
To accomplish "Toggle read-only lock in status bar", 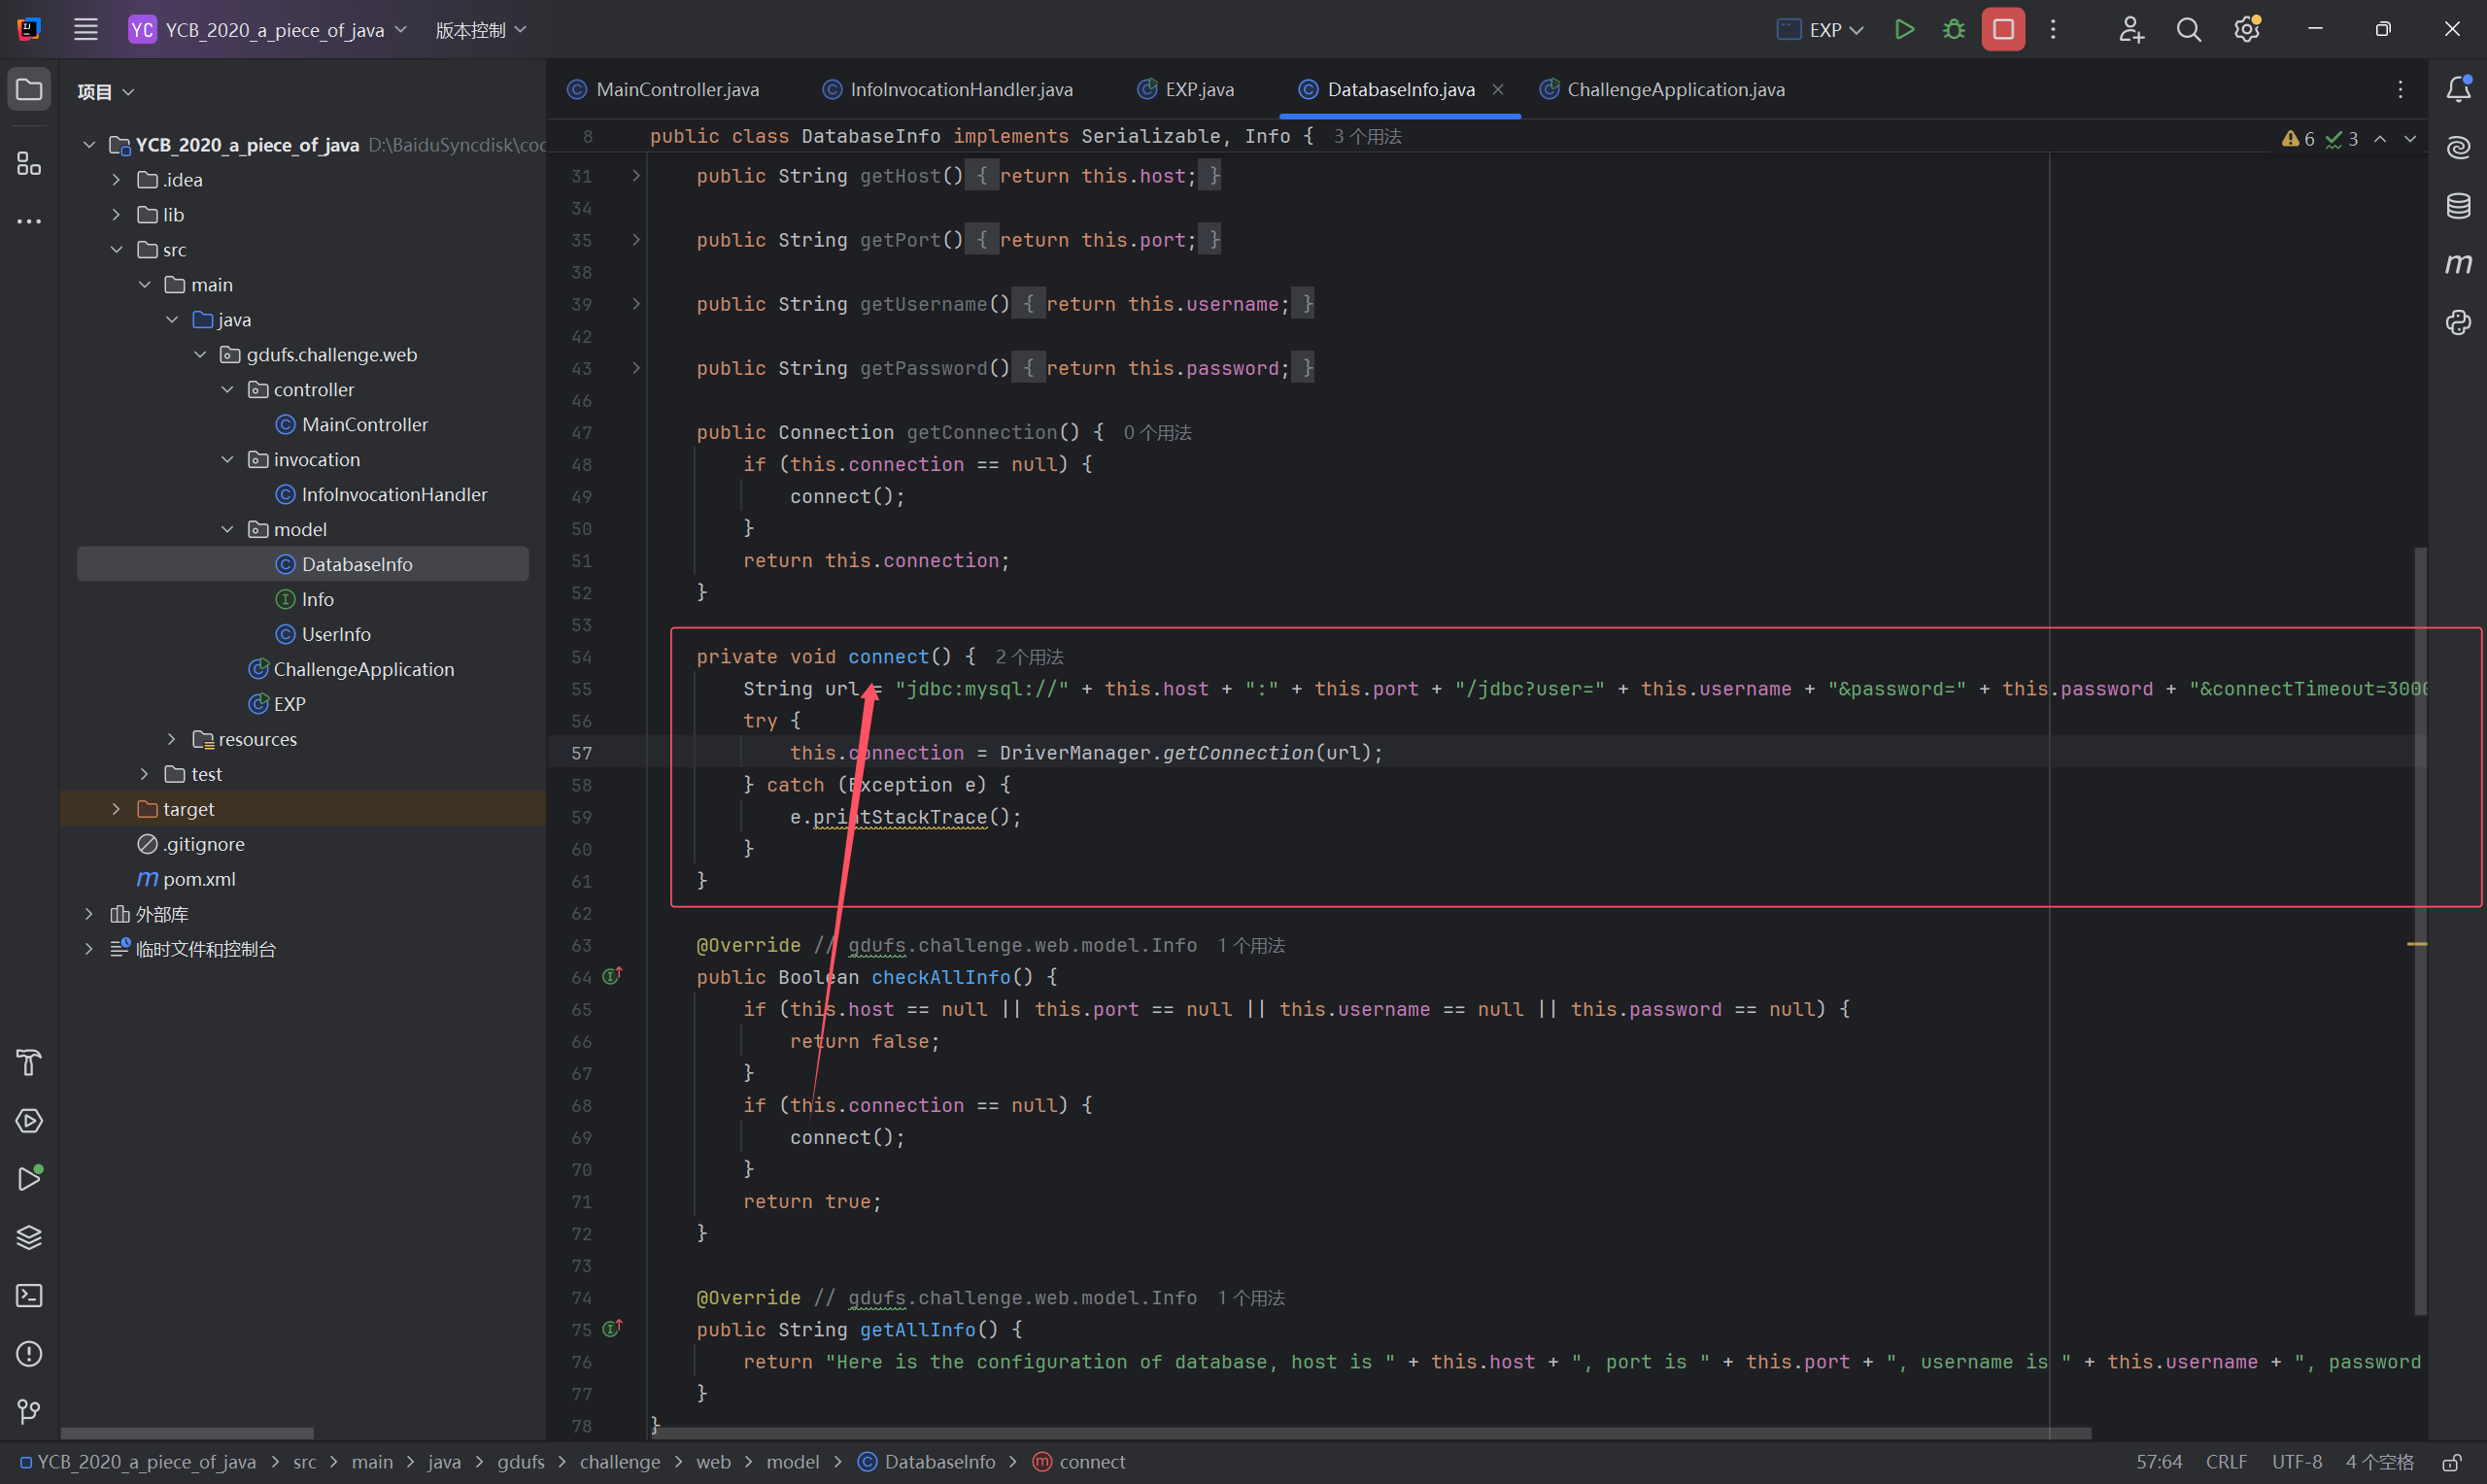I will 2451,1462.
